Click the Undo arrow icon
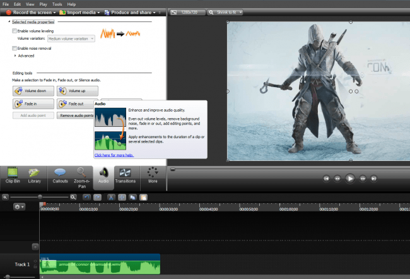Screen dimensions: 410x279 (86, 198)
